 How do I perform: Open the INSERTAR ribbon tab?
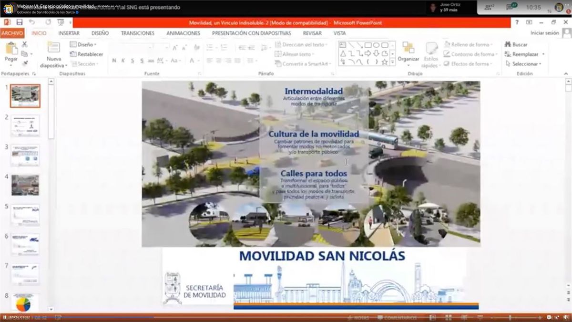click(x=69, y=33)
